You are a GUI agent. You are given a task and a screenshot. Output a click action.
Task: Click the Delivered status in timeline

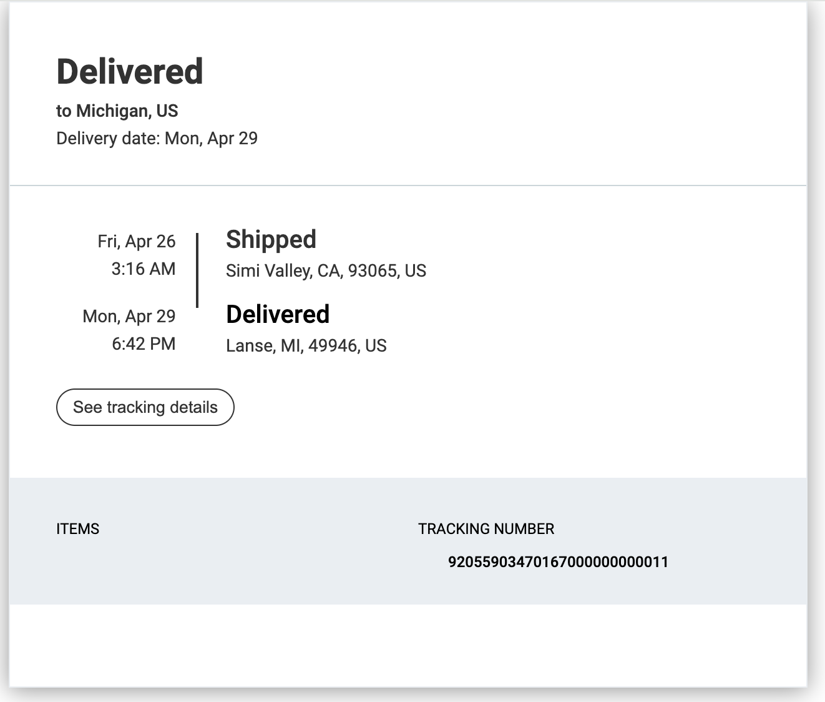[x=278, y=314]
